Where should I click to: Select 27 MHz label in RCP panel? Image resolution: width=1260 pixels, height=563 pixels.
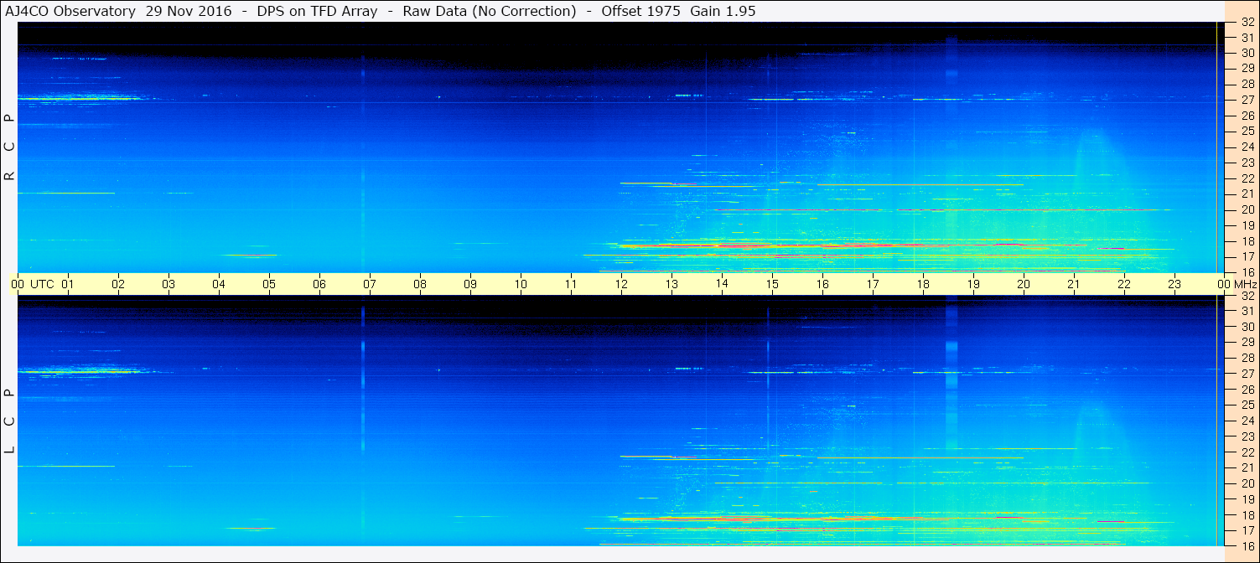1247,100
